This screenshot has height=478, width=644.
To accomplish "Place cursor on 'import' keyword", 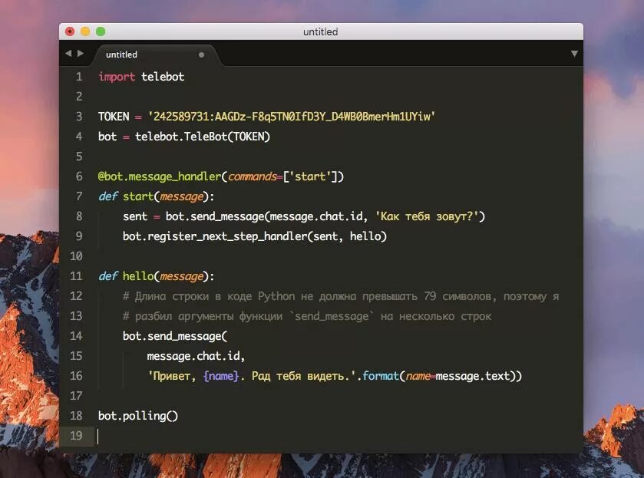I will coord(117,77).
